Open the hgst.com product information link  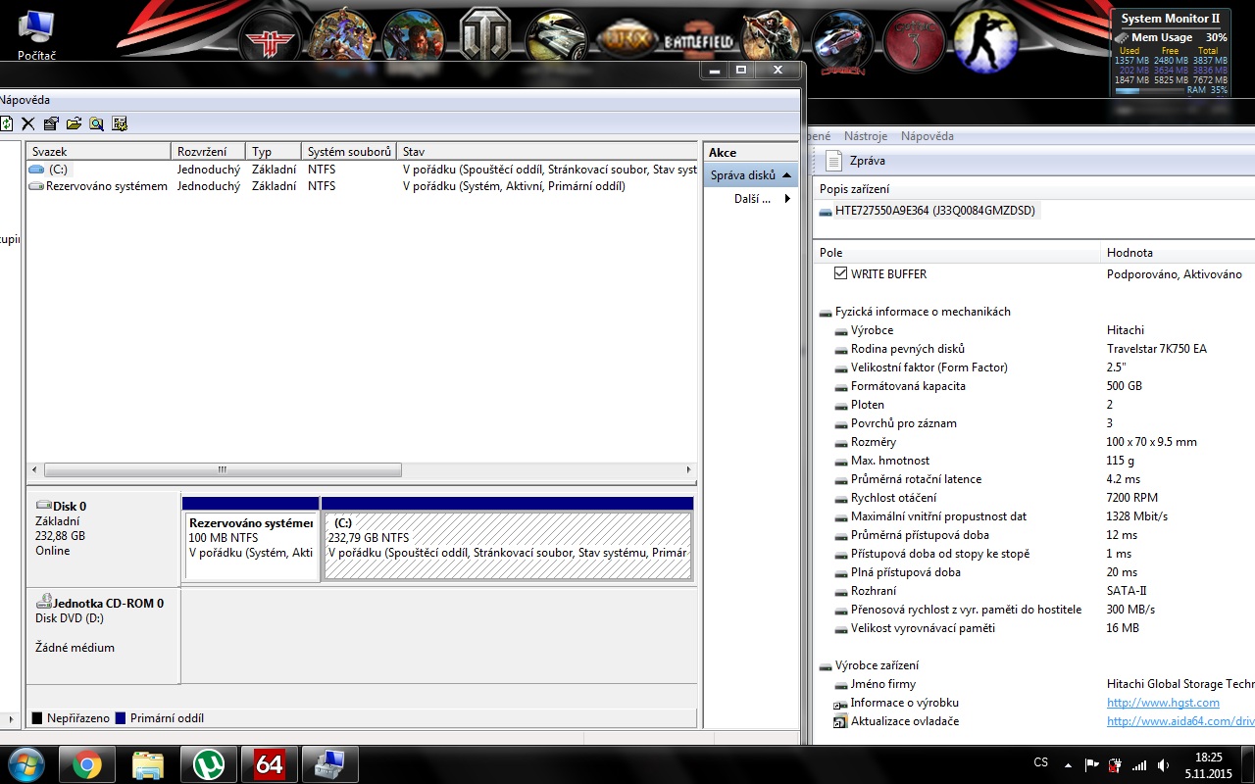[1163, 703]
